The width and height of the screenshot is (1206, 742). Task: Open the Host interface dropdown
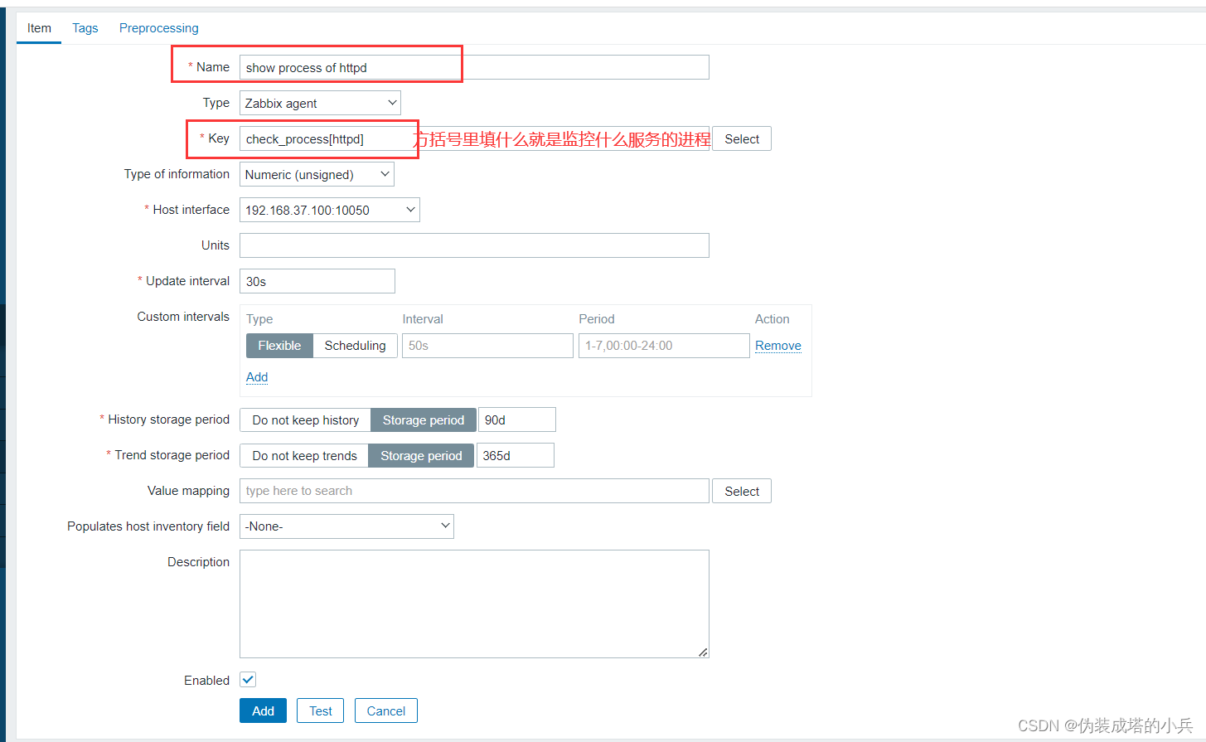(330, 210)
